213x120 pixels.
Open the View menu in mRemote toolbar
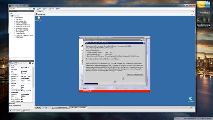[45, 9]
